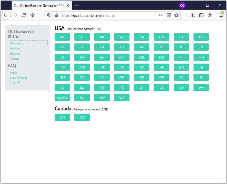Show the sidebar via the sidebars icon

(201, 15)
